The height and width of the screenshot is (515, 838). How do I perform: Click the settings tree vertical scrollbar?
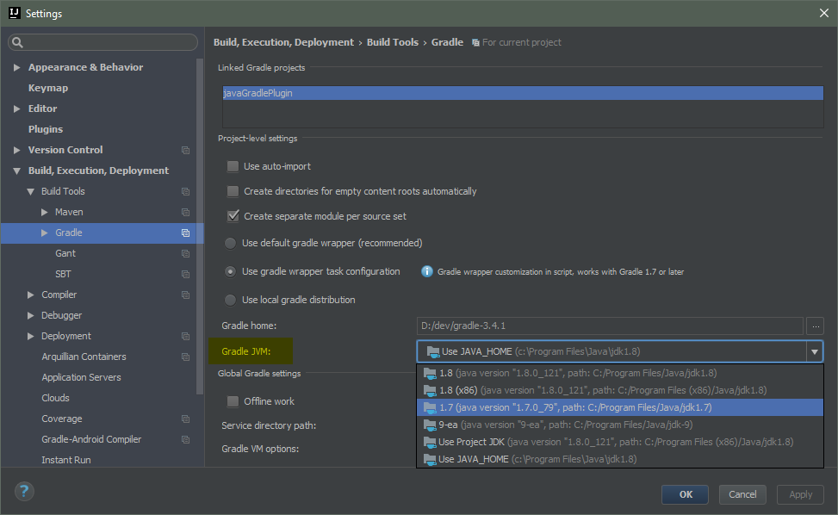tap(200, 226)
